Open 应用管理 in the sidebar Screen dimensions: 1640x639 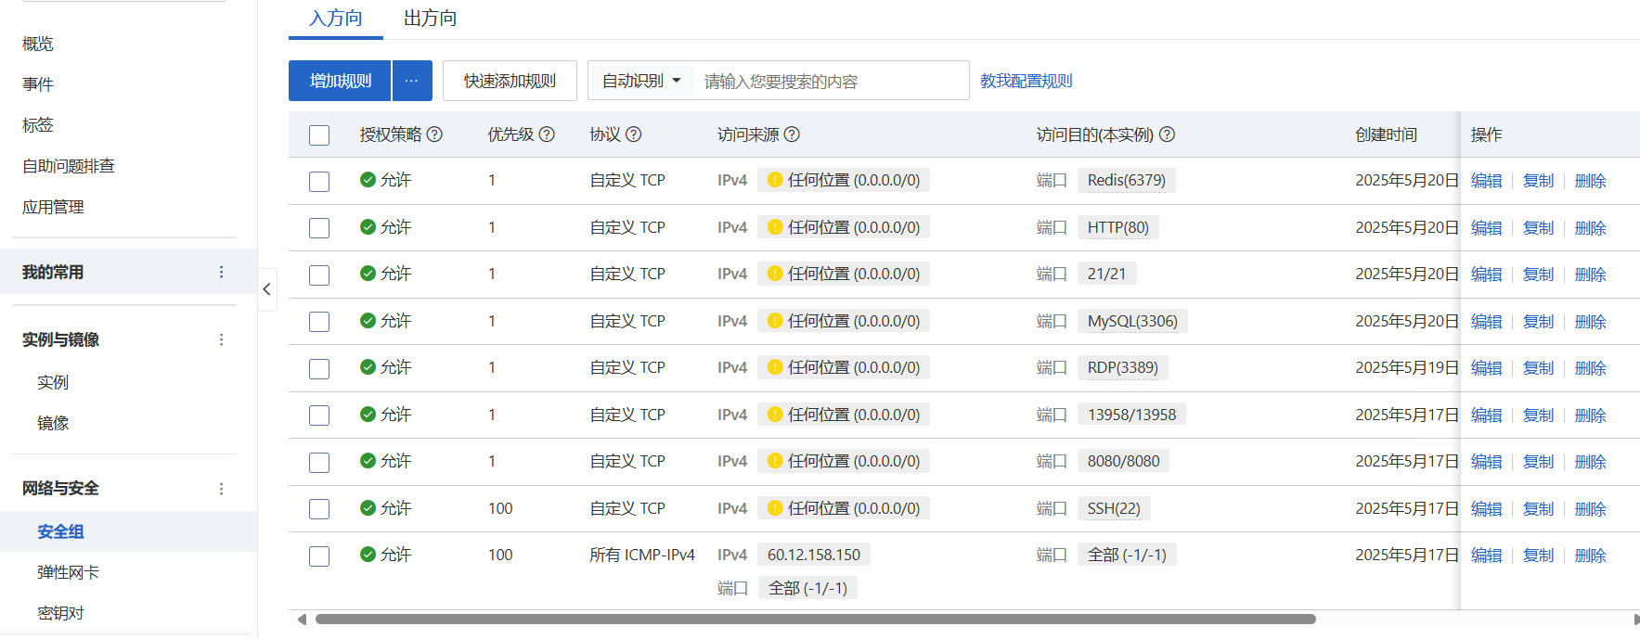click(53, 207)
